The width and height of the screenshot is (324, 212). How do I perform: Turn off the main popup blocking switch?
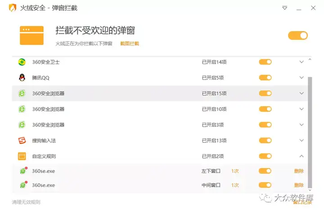click(298, 35)
